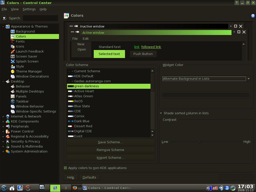Clear the search field with the eraser icon
Viewport: 256px width, 192px height.
[x=4, y=18]
